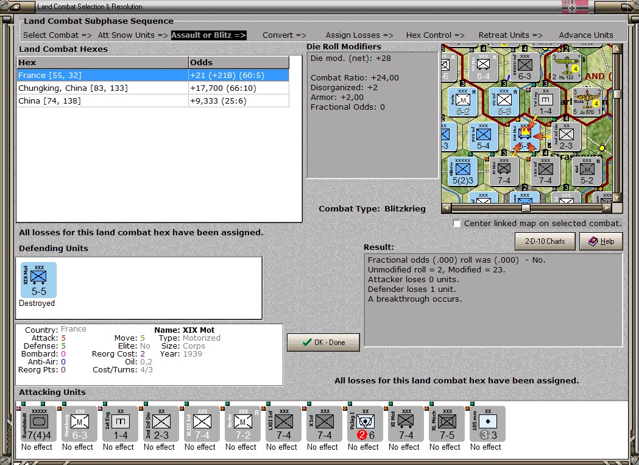Screen dimensions: 639x465
Task: Click map scroll right arrow
Action: tap(607, 208)
